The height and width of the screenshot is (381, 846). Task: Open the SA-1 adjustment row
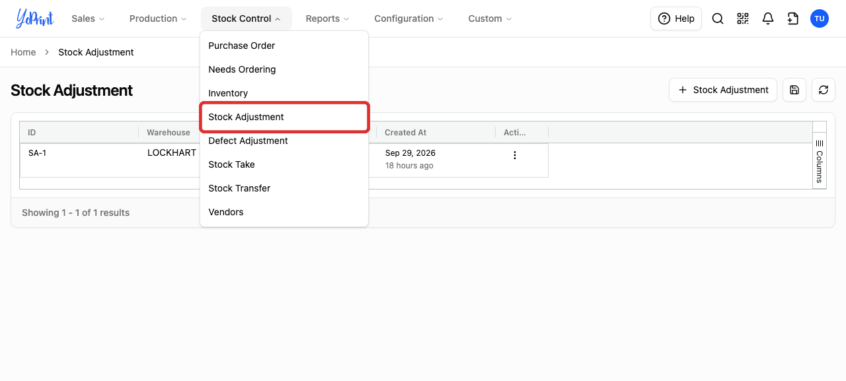284,160
